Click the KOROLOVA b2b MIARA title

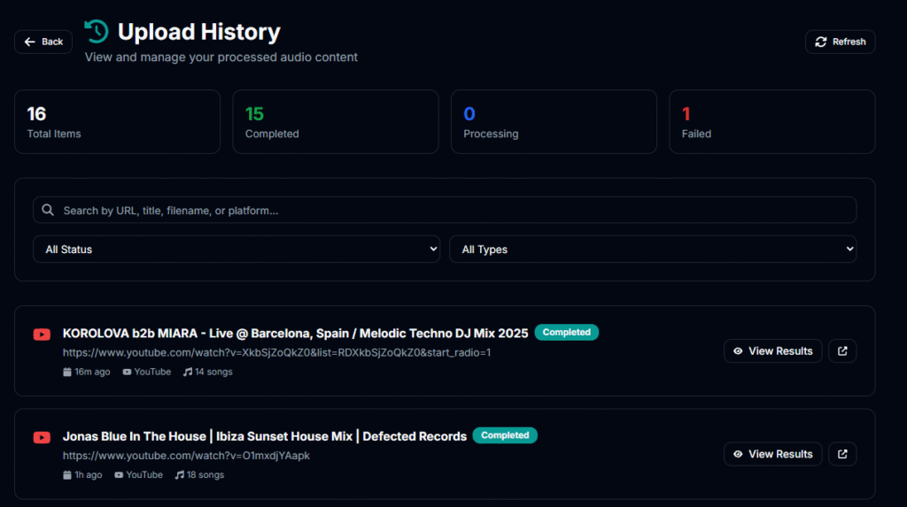(x=295, y=334)
